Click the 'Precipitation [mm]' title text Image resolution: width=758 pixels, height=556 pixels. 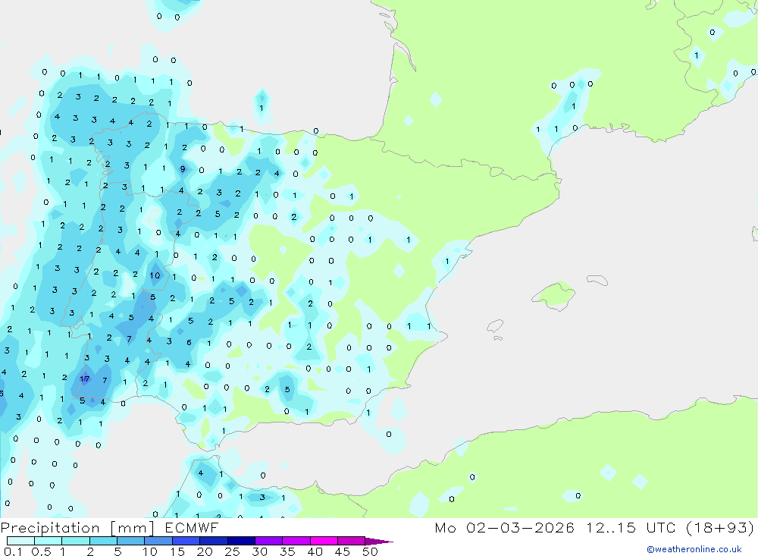point(77,528)
